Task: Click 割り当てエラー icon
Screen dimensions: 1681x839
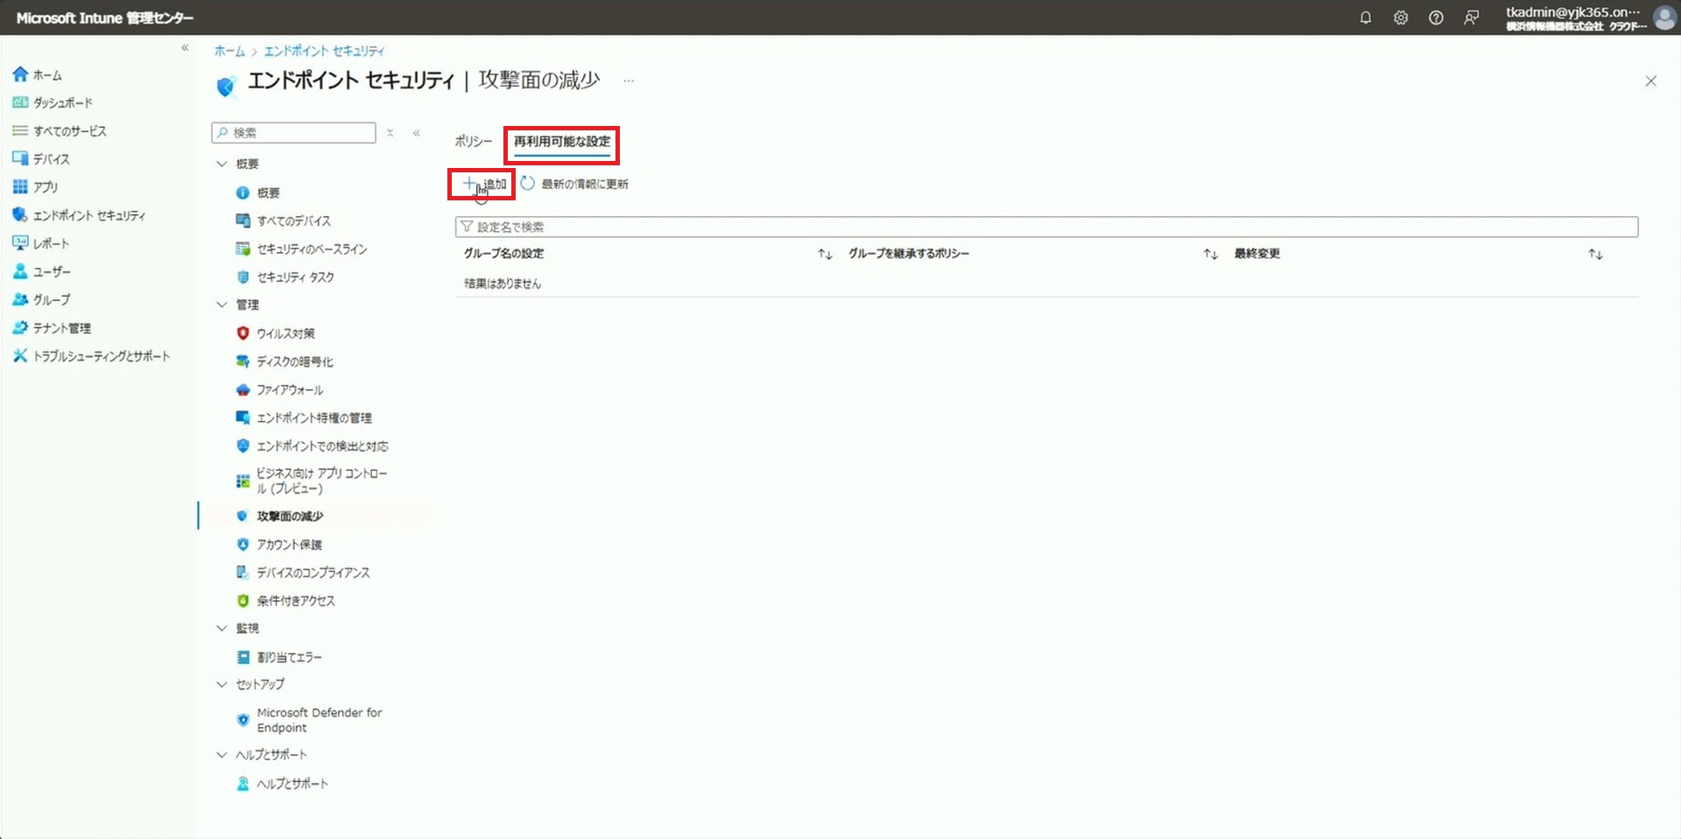Action: [x=243, y=657]
